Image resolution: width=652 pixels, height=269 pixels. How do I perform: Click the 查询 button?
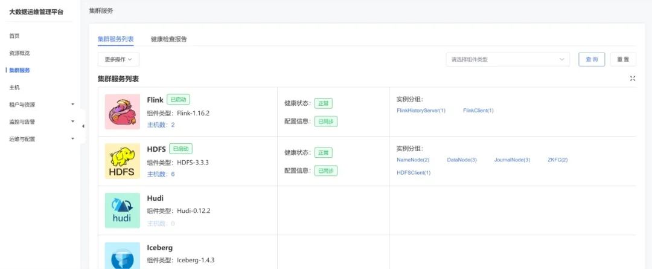[x=592, y=59]
